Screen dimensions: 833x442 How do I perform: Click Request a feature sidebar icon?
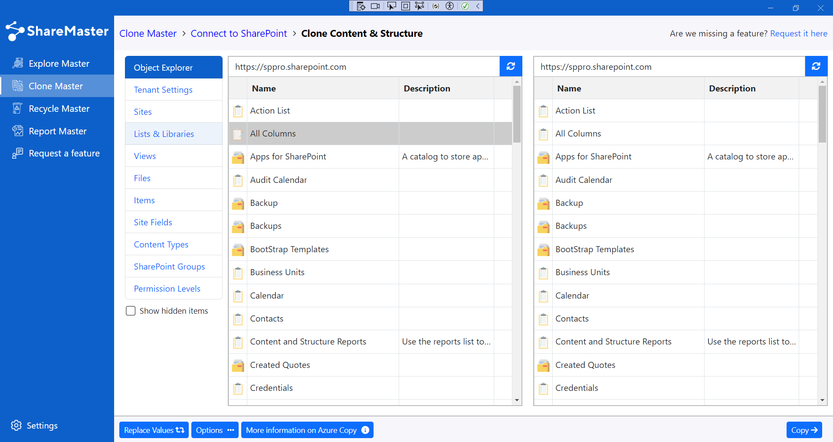pyautogui.click(x=17, y=153)
